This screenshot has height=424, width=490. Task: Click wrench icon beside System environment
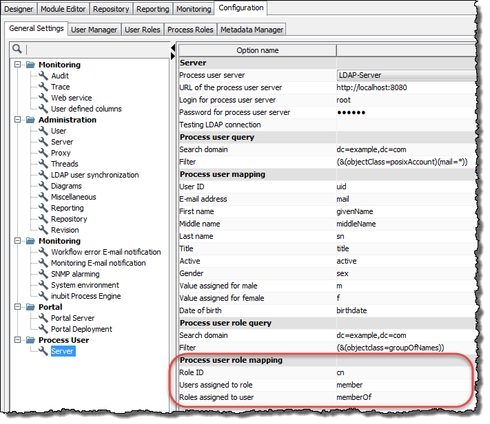[x=43, y=285]
